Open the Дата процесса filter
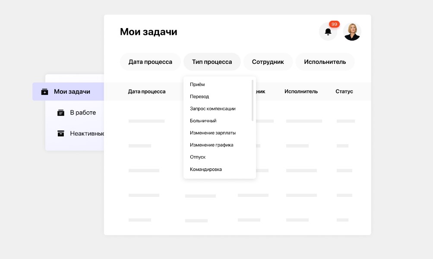The height and width of the screenshot is (259, 433). tap(150, 62)
